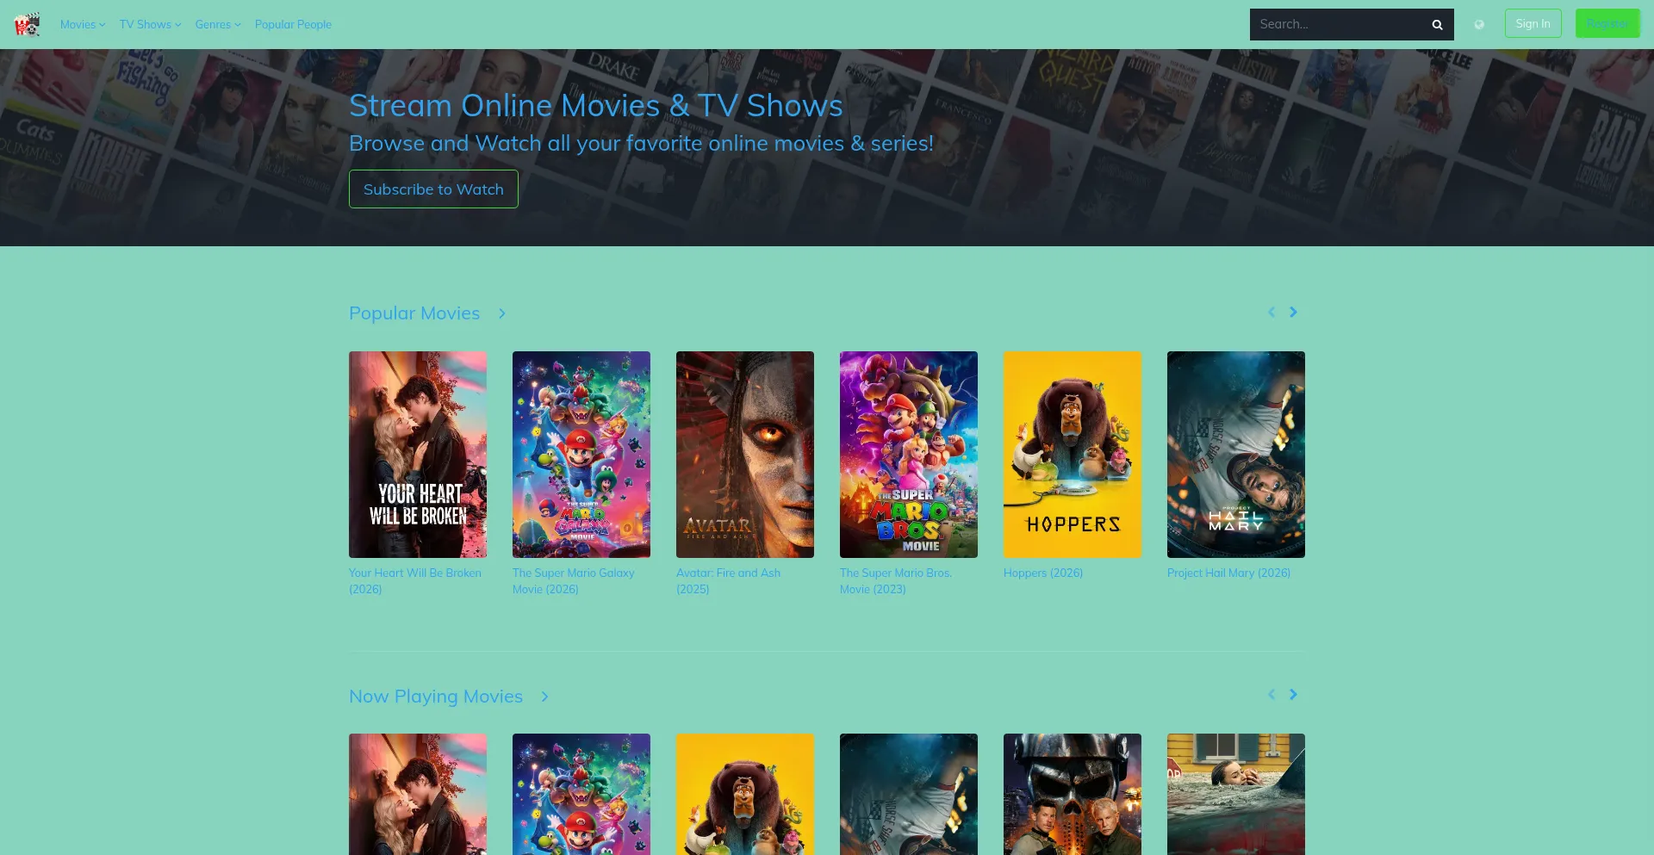Screen dimensions: 1654x855
Task: Click the popcorn site logo
Action: point(28,24)
